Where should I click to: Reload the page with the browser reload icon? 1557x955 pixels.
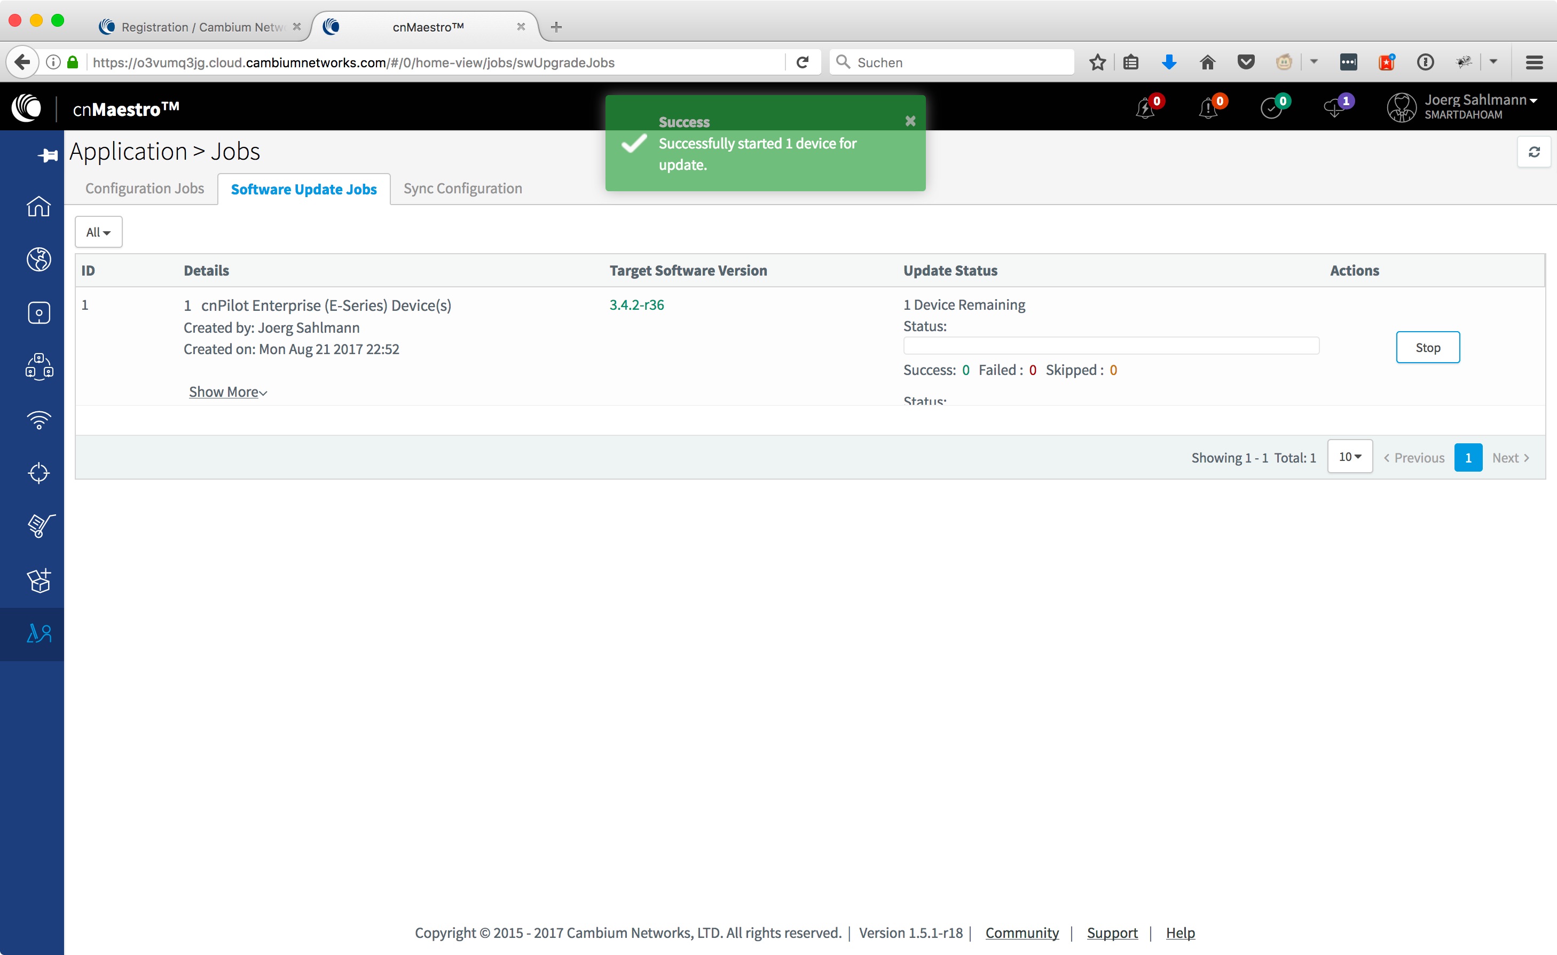tap(803, 62)
